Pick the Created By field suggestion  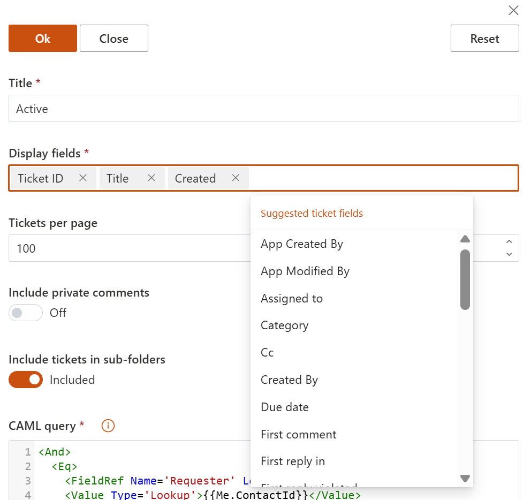click(354, 380)
